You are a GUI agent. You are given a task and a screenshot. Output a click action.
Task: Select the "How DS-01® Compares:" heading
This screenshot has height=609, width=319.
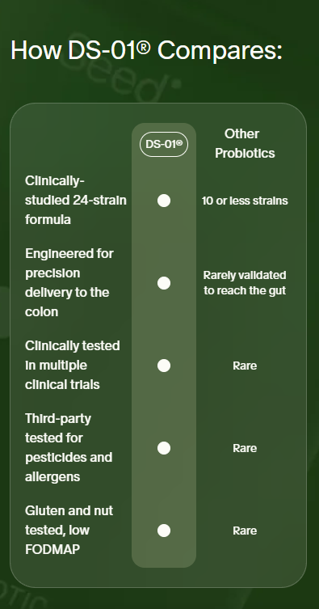pos(146,50)
